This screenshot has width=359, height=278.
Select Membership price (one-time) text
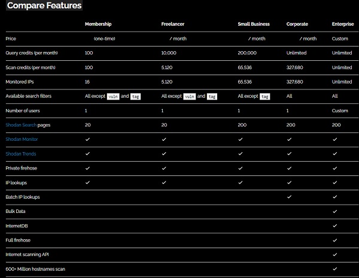click(104, 39)
